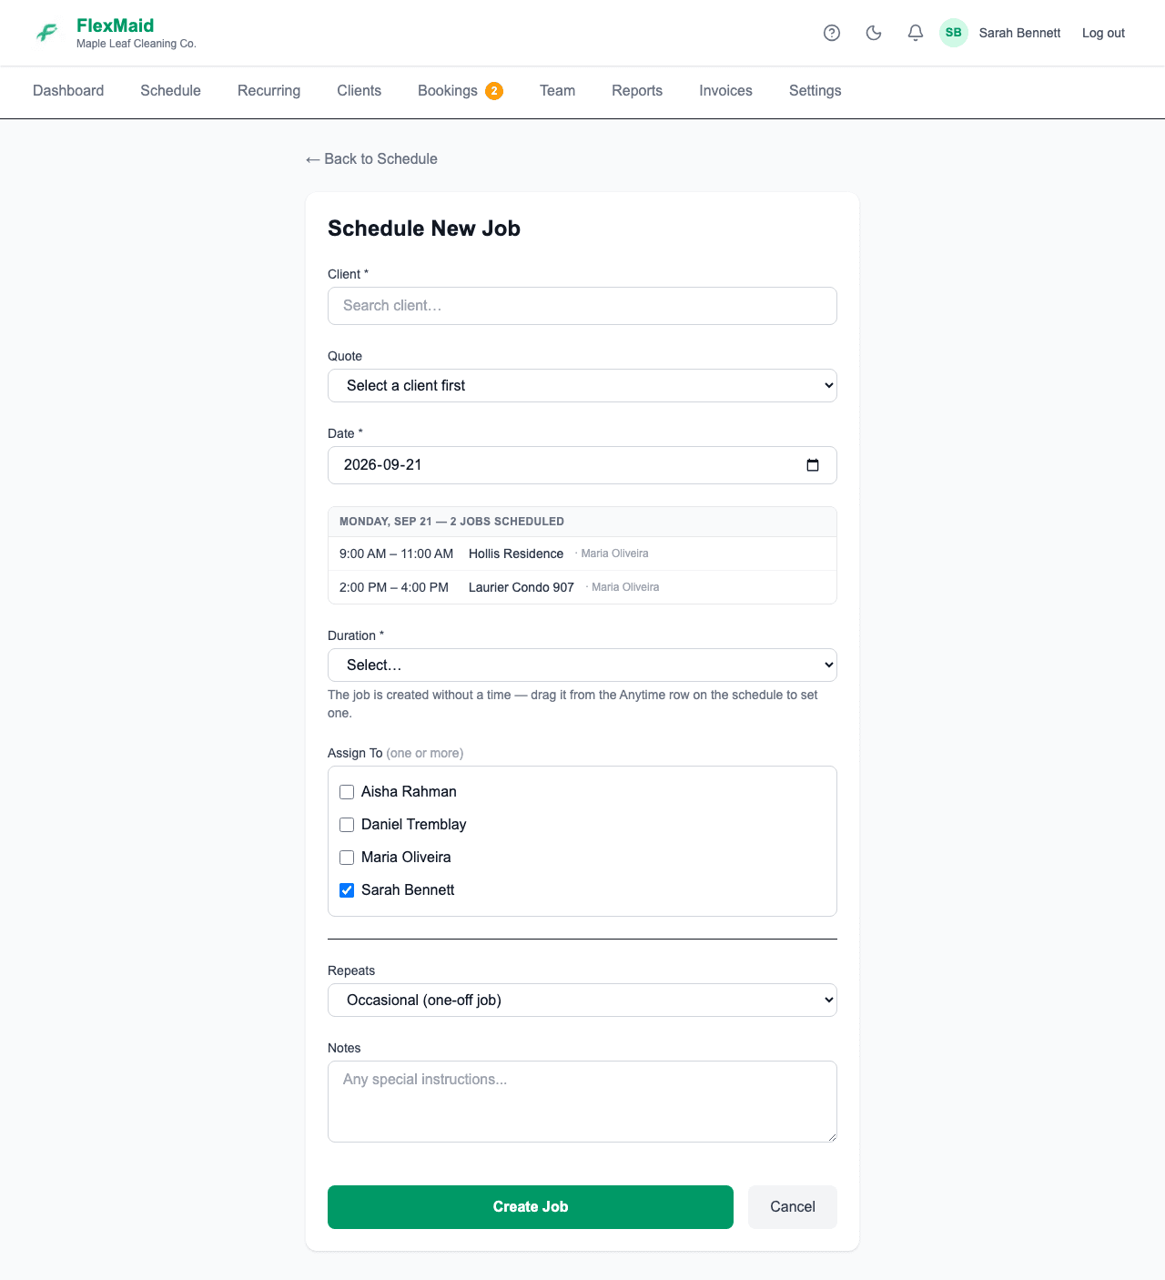Viewport: 1165px width, 1280px height.
Task: Click the SB user avatar
Action: (954, 33)
